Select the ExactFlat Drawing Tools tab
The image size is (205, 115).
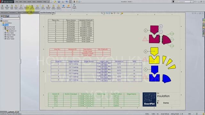pyautogui.click(x=47, y=13)
